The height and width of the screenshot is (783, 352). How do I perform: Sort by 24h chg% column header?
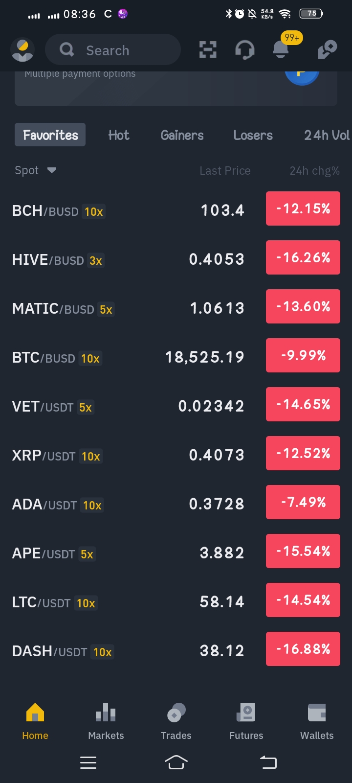tap(314, 171)
